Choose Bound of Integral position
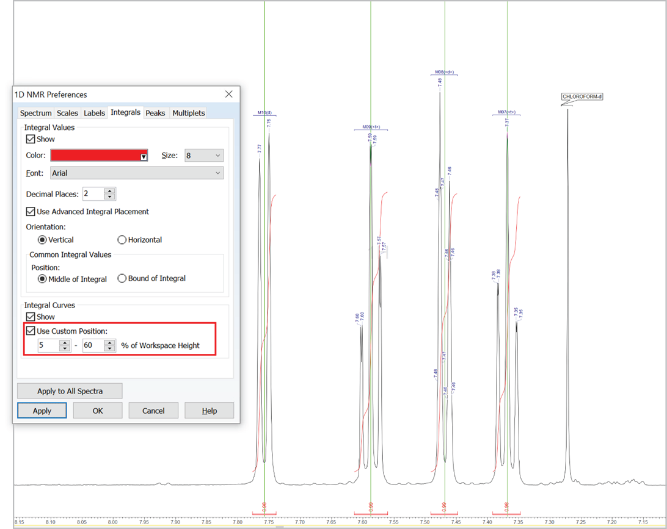 (122, 278)
